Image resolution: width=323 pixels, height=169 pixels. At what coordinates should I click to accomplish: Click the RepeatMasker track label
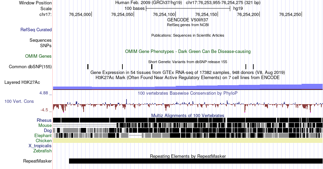[37, 161]
